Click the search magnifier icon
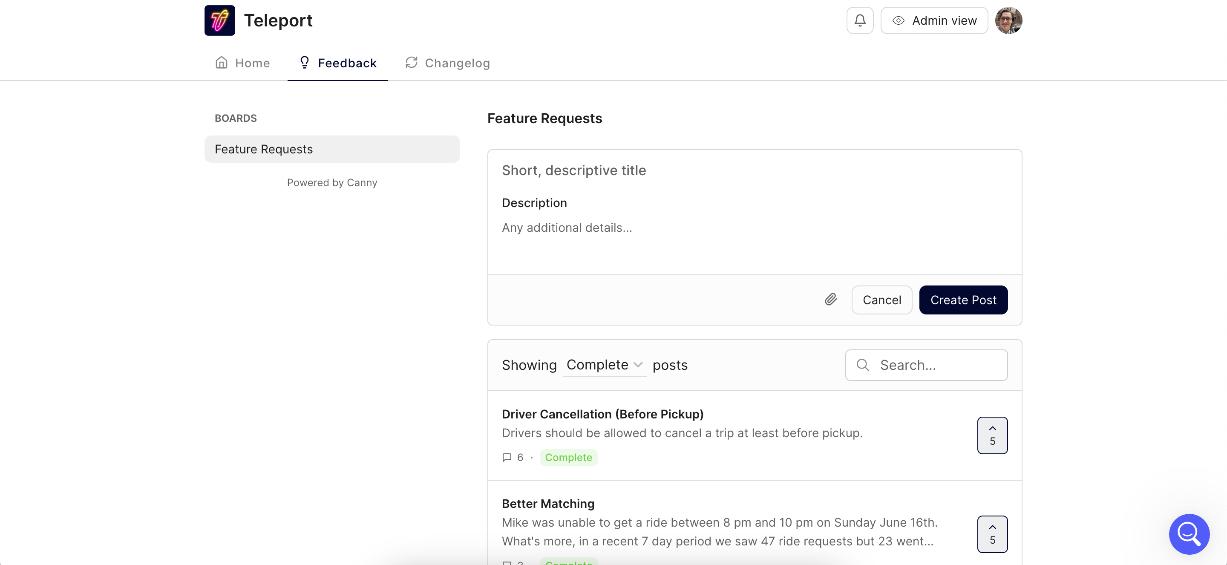This screenshot has height=565, width=1227. 863,365
